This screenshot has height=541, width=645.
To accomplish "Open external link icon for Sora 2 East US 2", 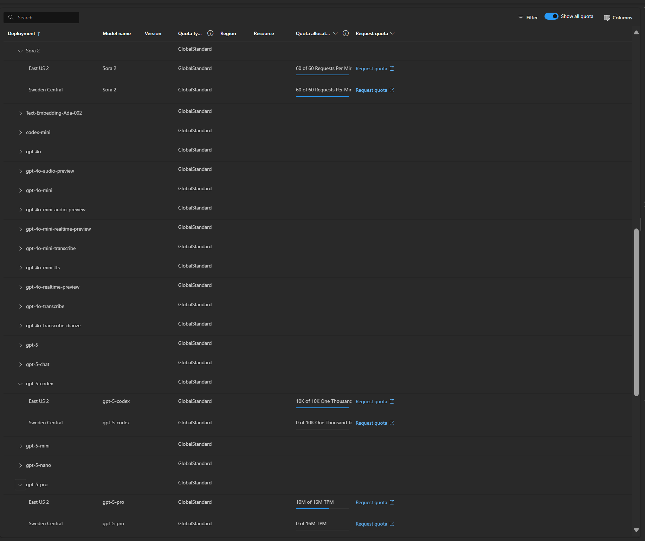I will coord(392,69).
